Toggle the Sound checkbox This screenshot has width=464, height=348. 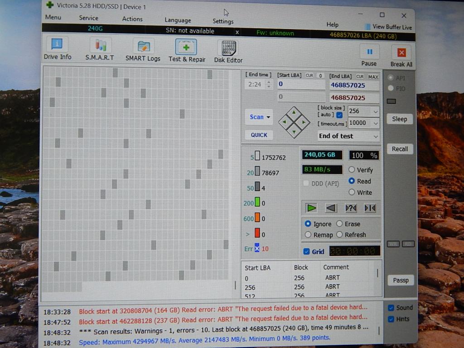[391, 308]
